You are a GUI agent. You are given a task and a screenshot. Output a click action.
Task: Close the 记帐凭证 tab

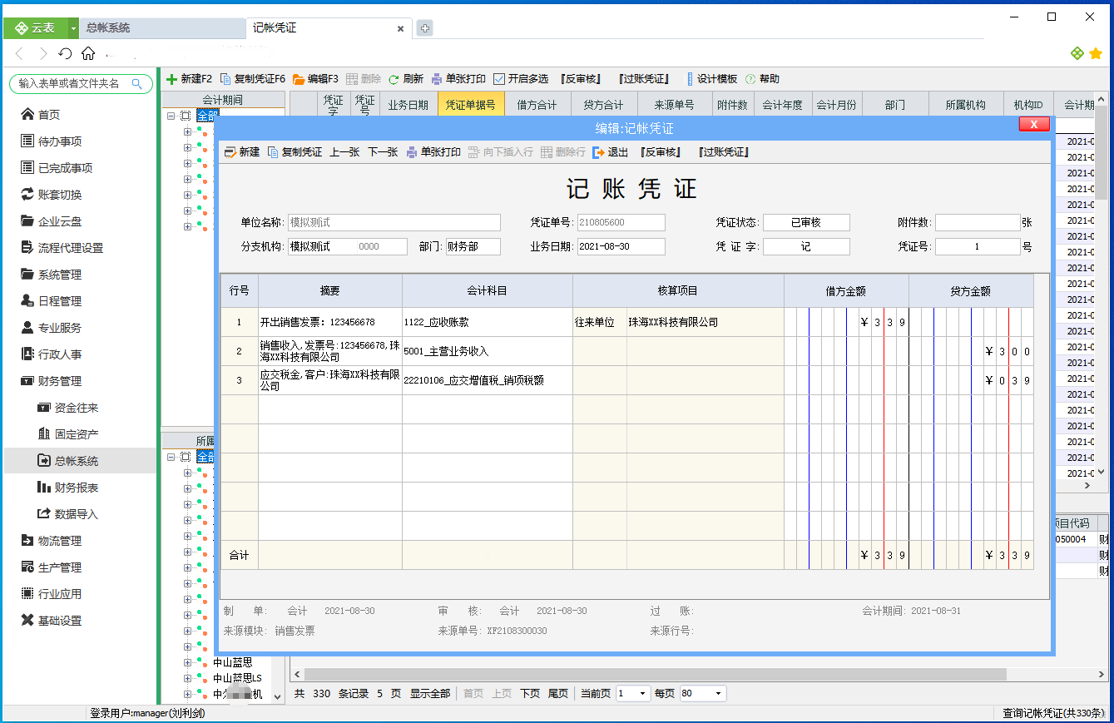400,28
